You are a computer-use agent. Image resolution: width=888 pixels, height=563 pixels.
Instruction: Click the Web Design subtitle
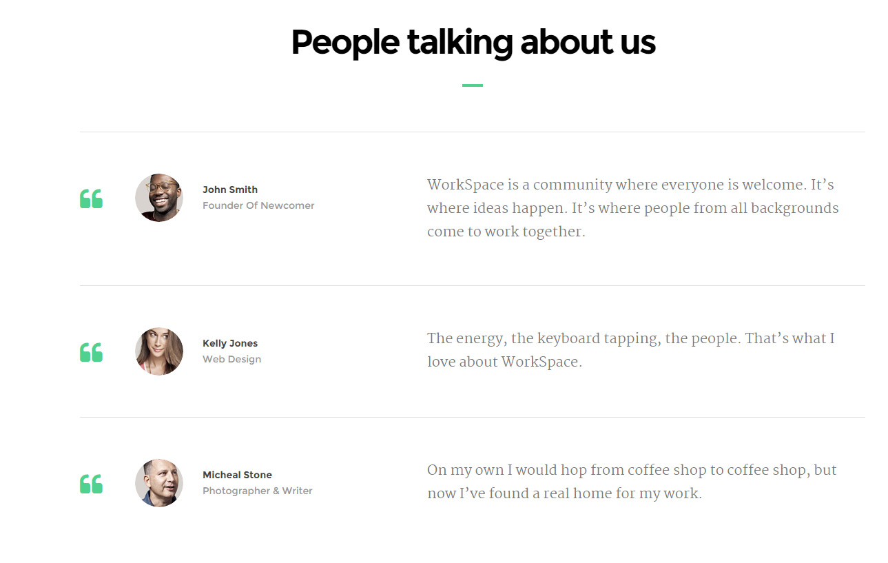231,359
